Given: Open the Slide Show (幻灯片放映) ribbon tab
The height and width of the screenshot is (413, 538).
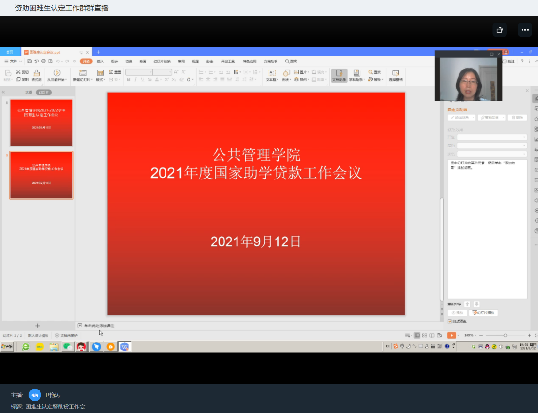Looking at the screenshot, I should [x=162, y=62].
